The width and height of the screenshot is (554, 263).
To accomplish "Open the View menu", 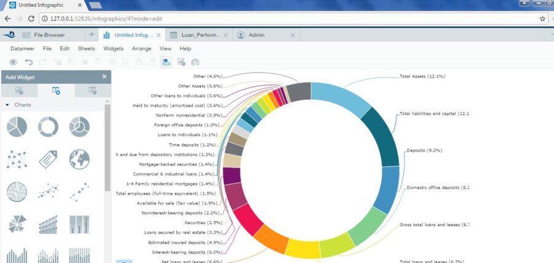I will click(x=166, y=49).
